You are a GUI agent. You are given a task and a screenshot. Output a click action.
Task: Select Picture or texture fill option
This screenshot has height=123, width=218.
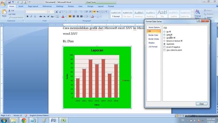(x=165, y=41)
